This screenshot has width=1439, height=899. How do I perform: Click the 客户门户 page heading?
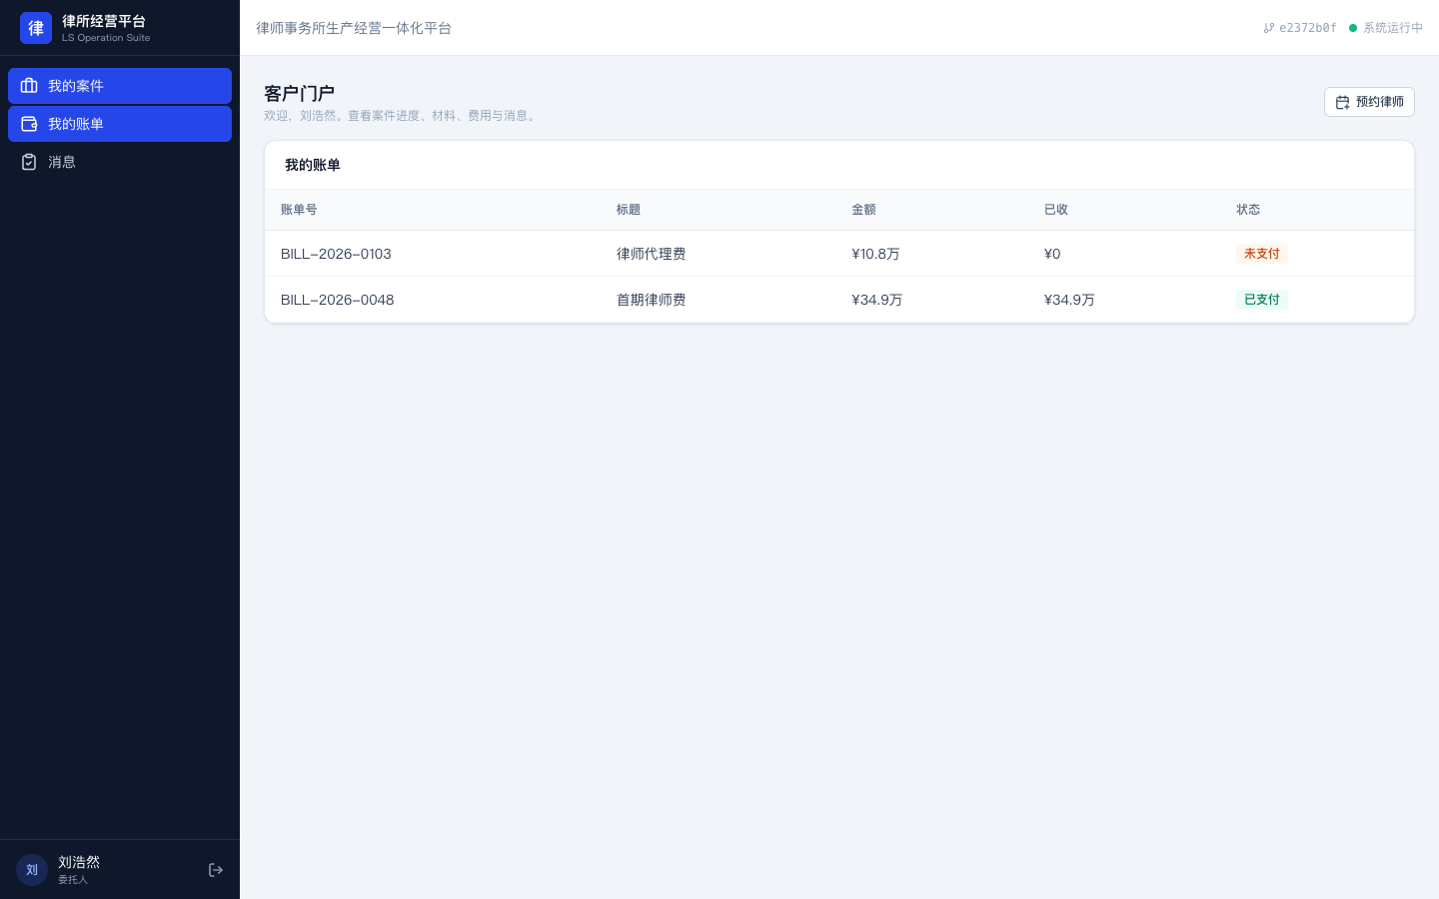pos(299,94)
